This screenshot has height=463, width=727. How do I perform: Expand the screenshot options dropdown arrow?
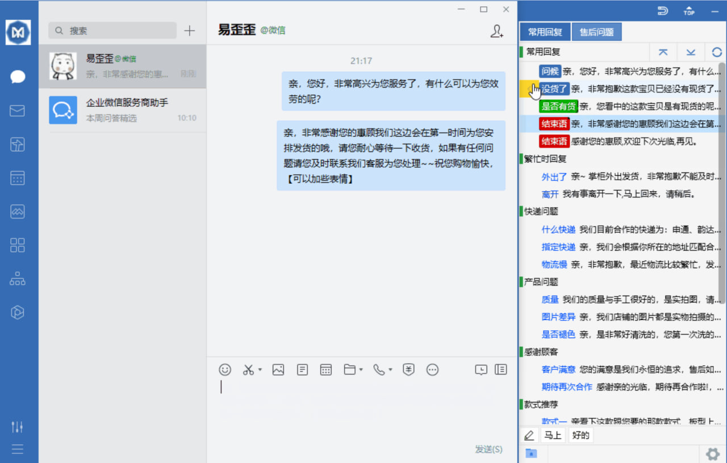260,370
